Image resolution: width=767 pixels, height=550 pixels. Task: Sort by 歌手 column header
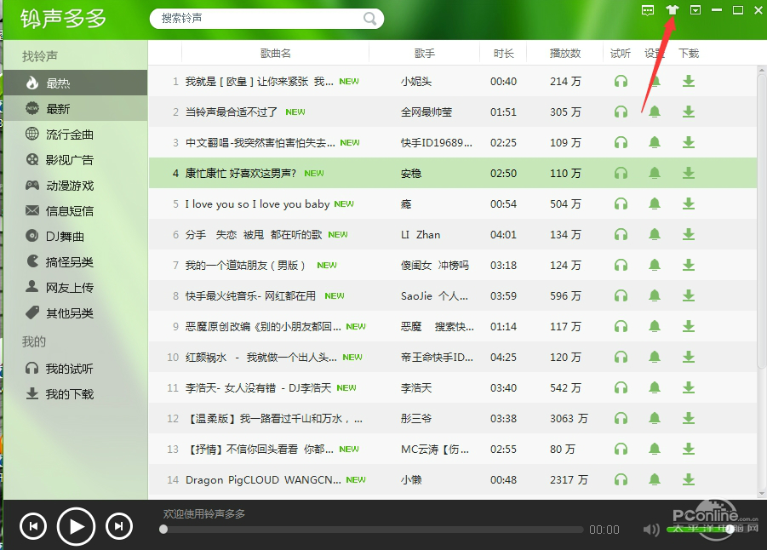click(x=424, y=53)
